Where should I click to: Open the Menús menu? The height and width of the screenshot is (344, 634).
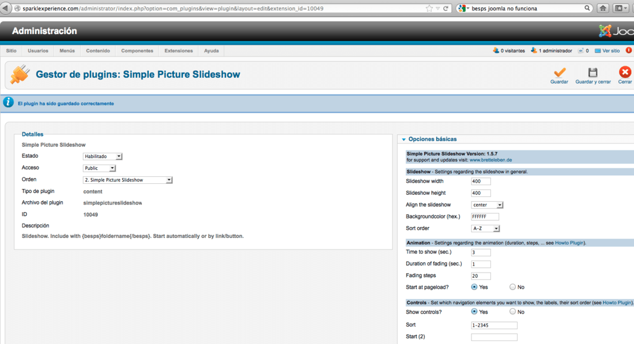[x=67, y=51]
